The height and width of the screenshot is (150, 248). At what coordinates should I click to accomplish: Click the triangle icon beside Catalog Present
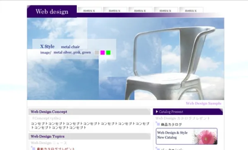coord(157,112)
